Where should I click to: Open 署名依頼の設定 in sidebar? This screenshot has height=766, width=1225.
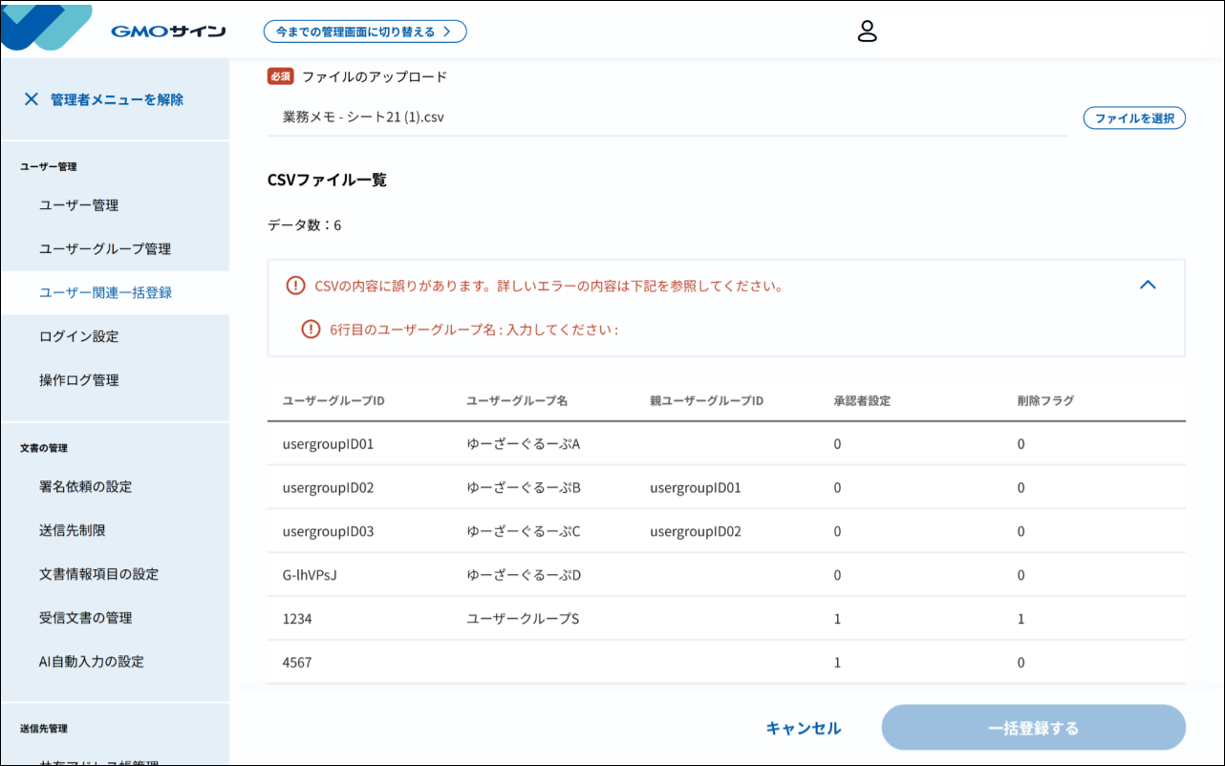tap(86, 487)
